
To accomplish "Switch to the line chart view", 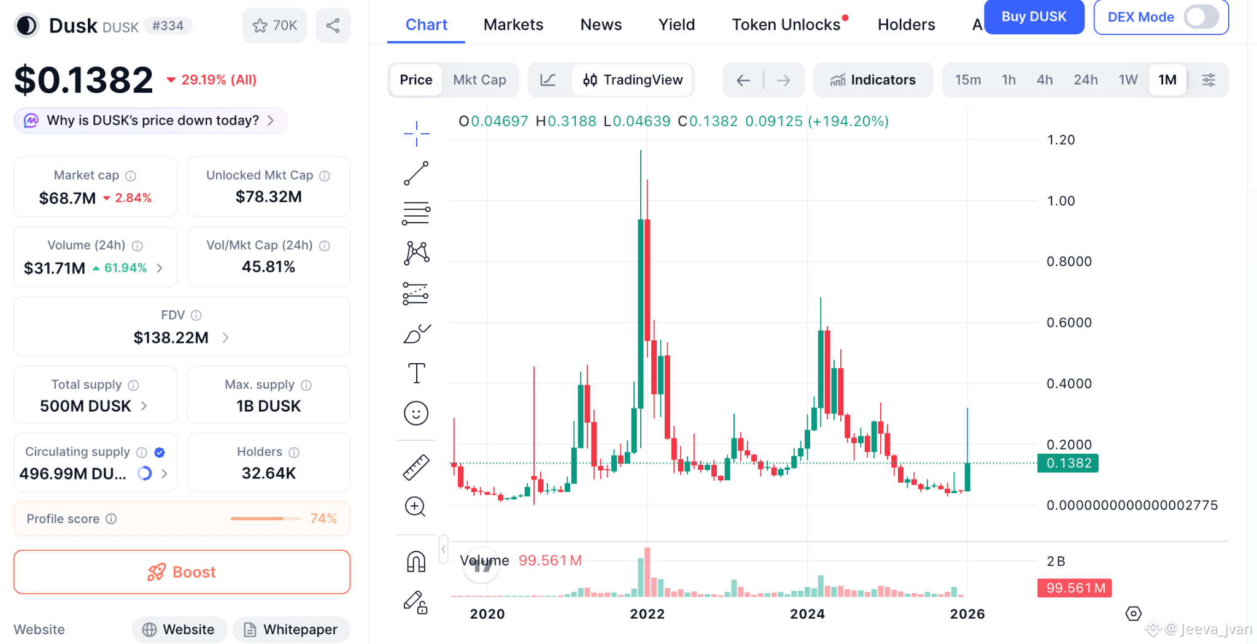I will tap(548, 80).
